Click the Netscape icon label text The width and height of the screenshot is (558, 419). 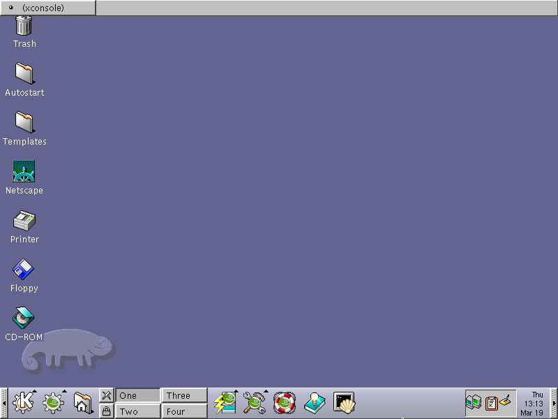point(24,190)
